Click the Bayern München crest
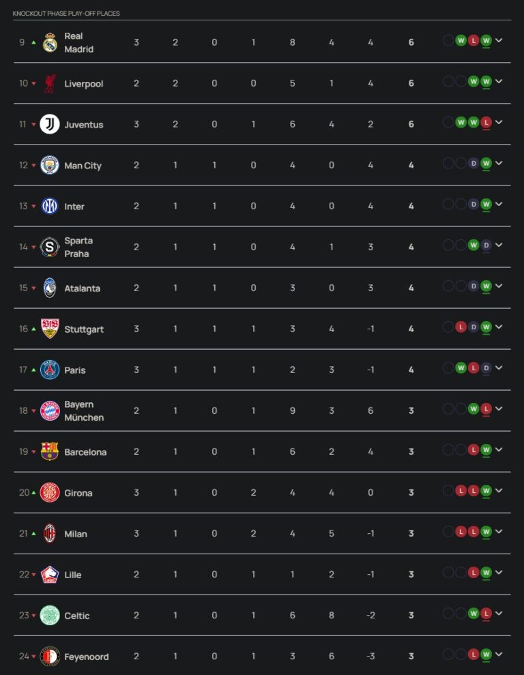This screenshot has width=524, height=675. [x=50, y=410]
